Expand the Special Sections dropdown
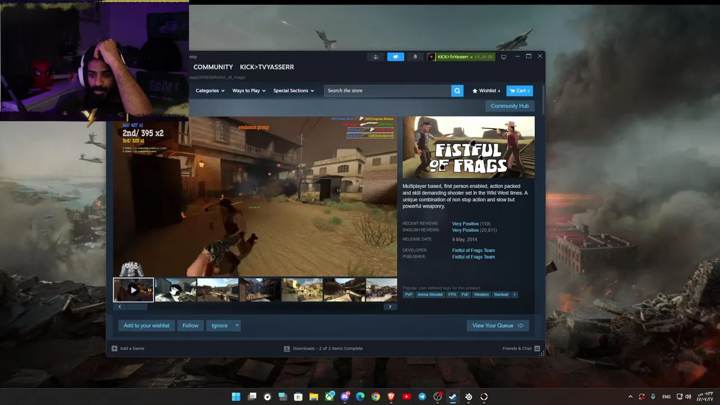The image size is (720, 405). pos(293,91)
